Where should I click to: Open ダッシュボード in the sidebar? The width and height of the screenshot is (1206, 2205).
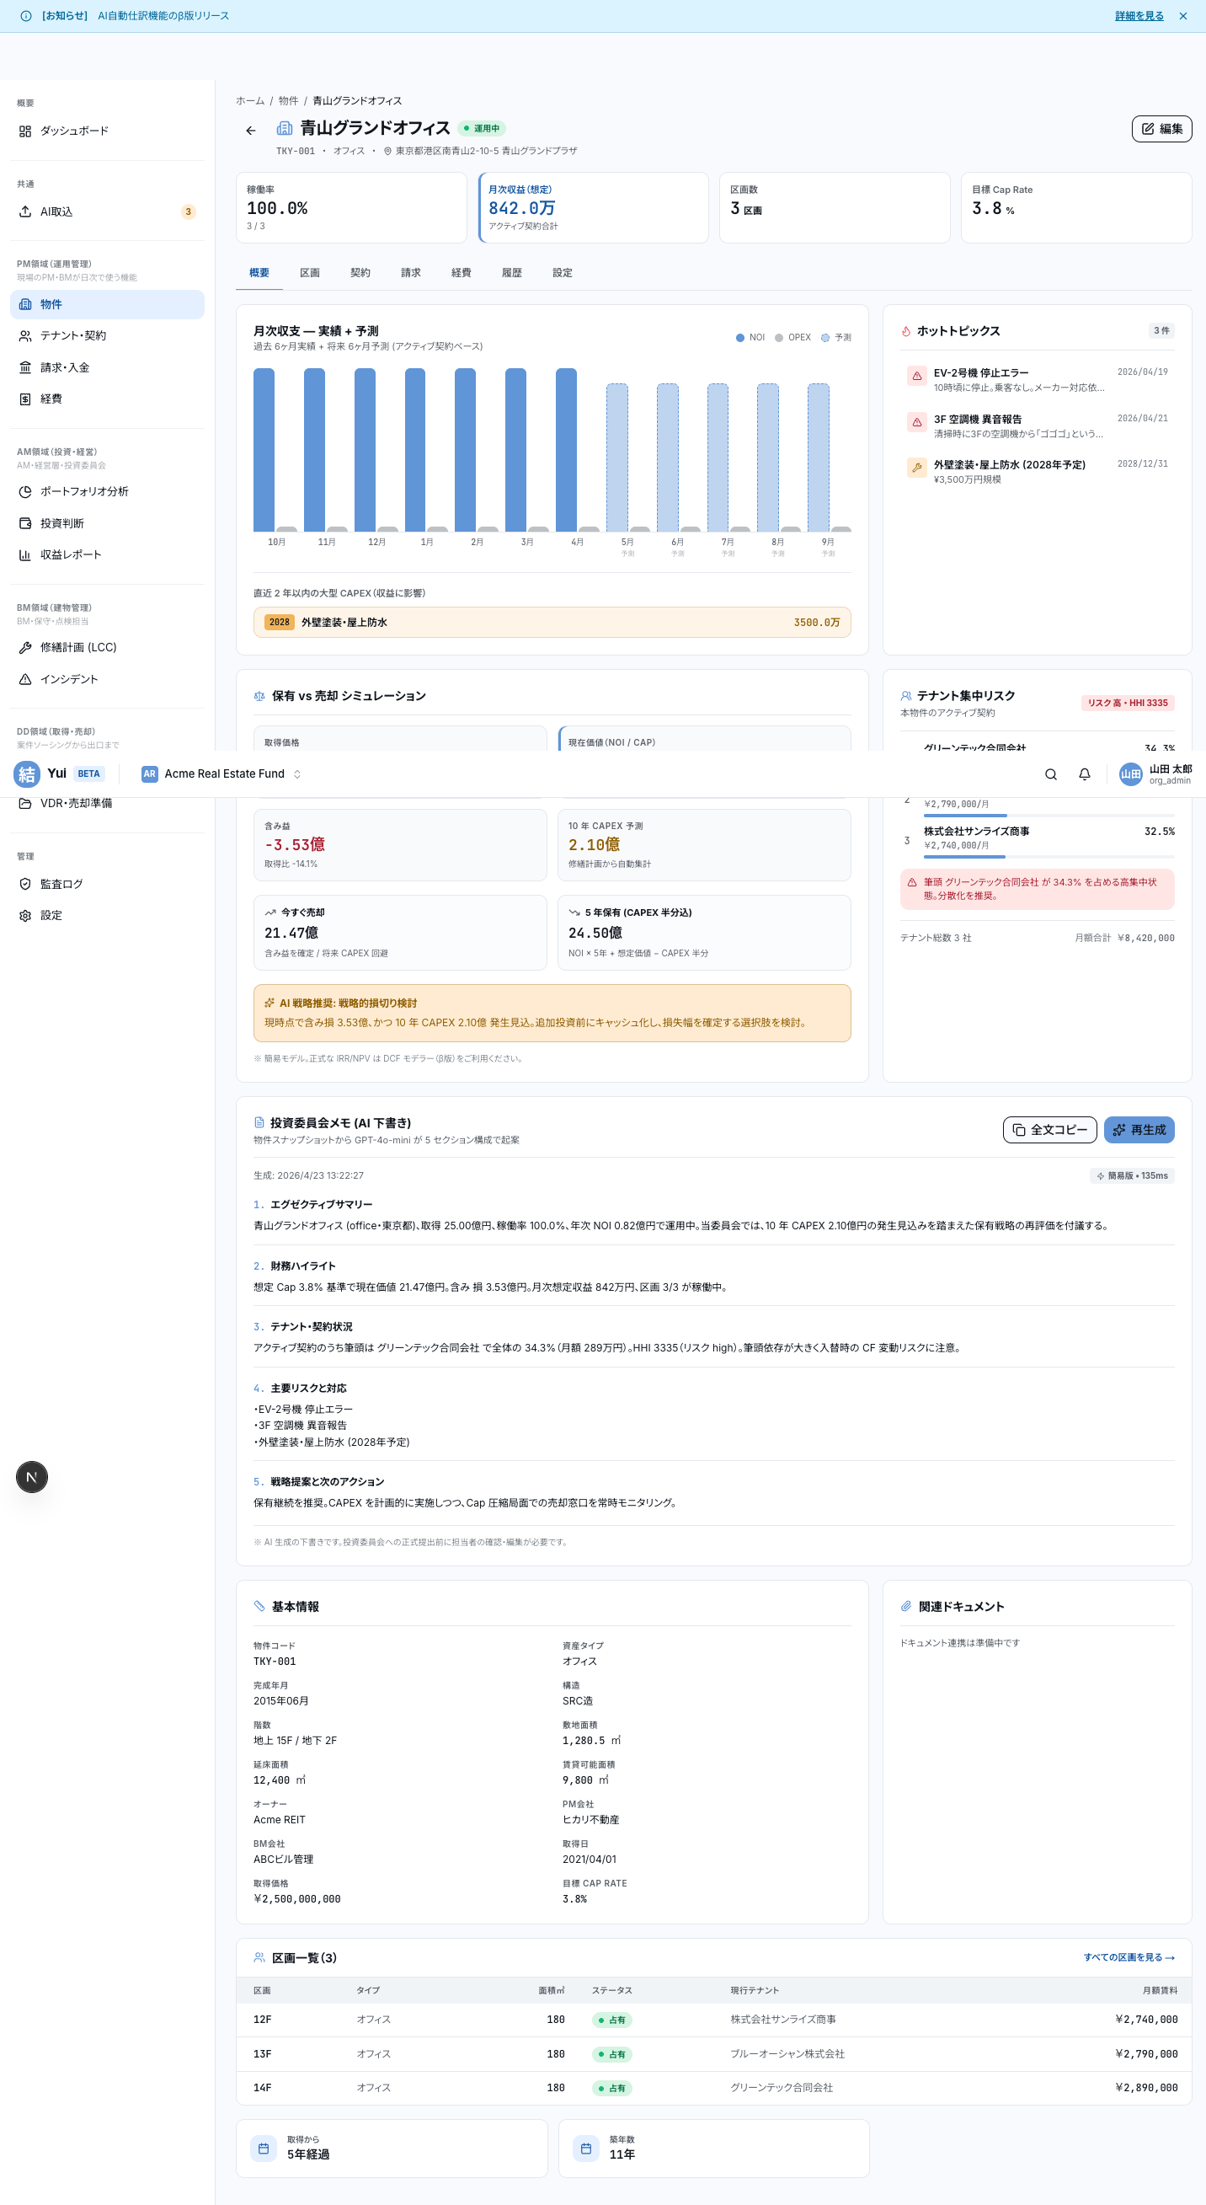coord(107,131)
